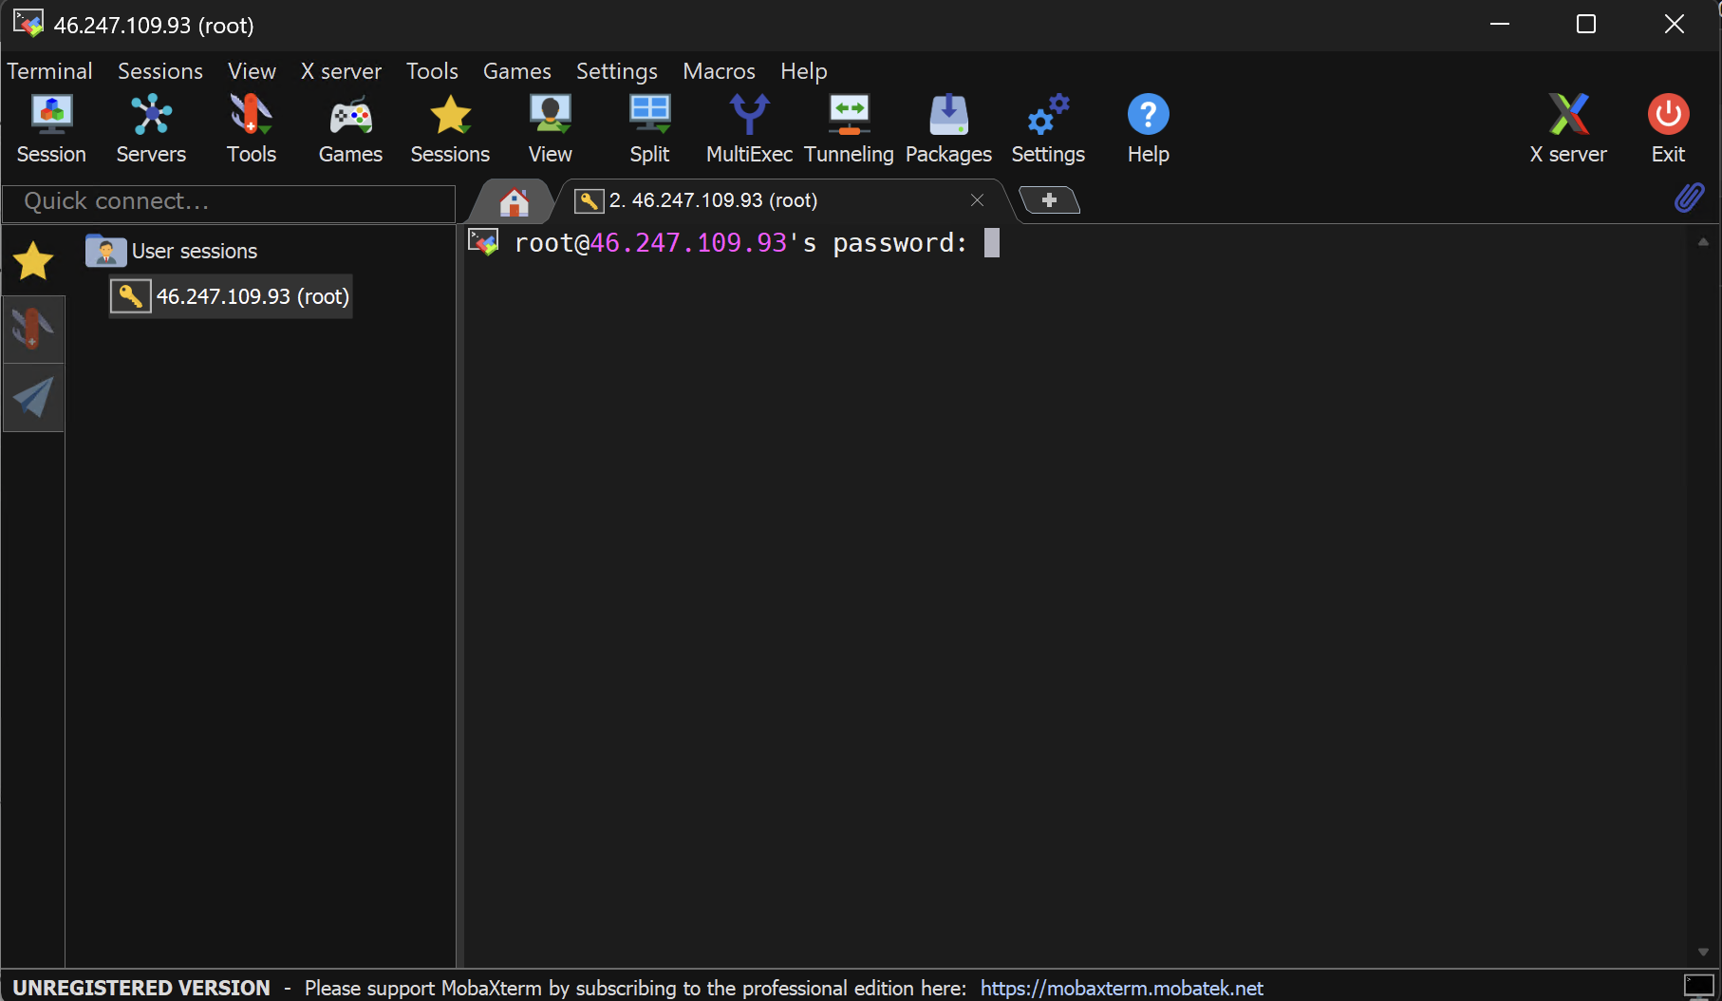Open the Macros menu
Image resolution: width=1722 pixels, height=1001 pixels.
point(719,71)
